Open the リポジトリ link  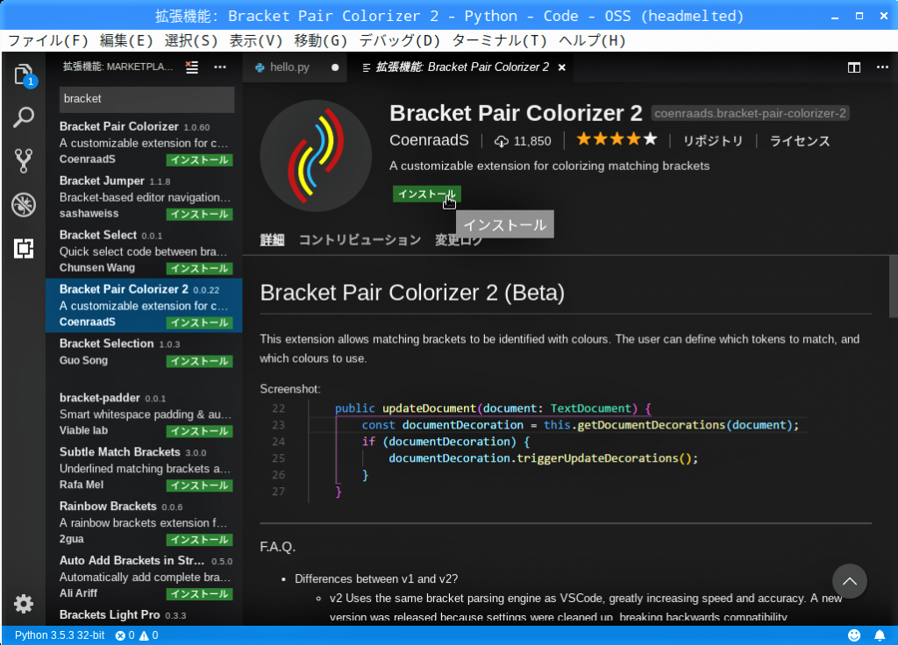(x=712, y=141)
